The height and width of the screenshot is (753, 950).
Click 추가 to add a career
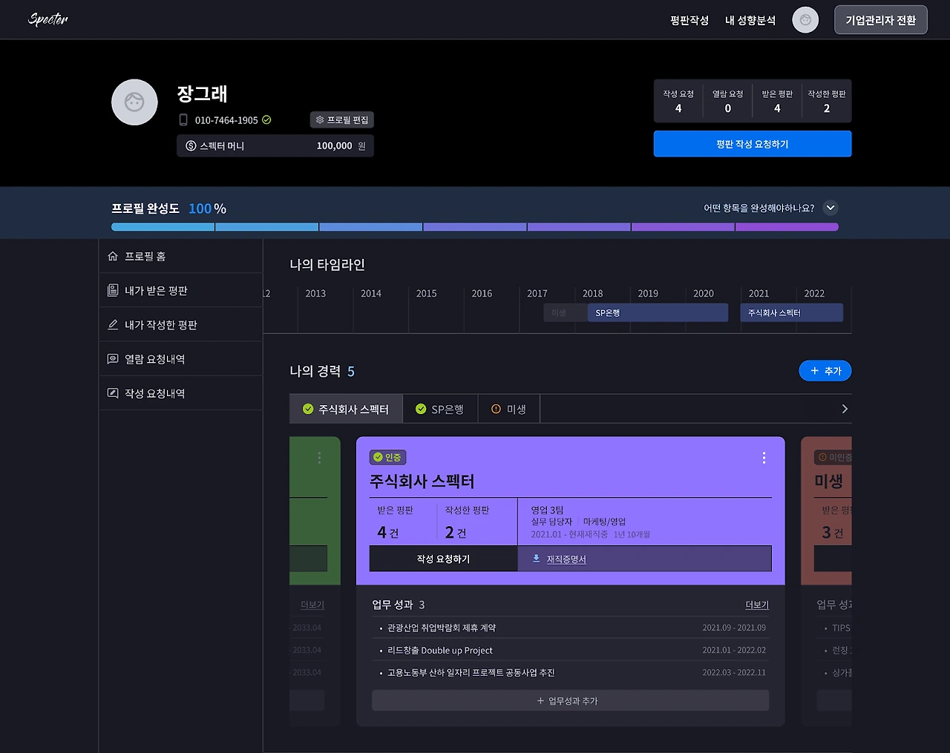[825, 371]
